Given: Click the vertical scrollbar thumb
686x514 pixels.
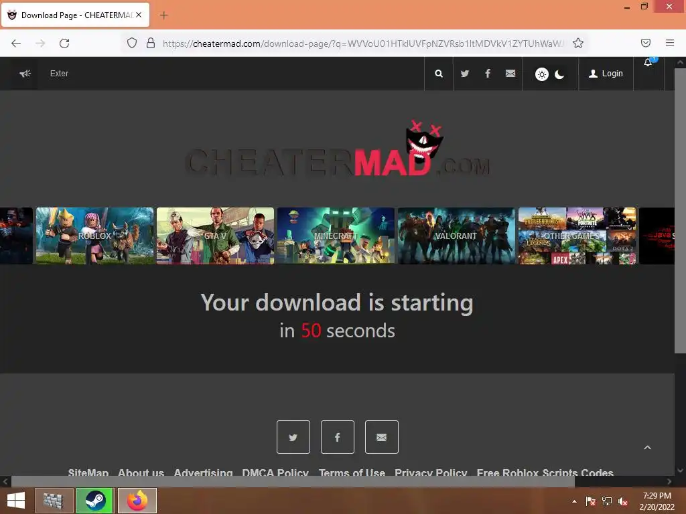Looking at the screenshot, I should coord(680,209).
